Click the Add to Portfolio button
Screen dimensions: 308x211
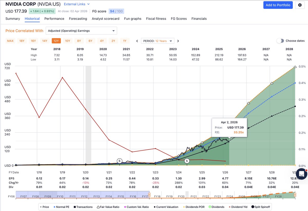pyautogui.click(x=278, y=5)
